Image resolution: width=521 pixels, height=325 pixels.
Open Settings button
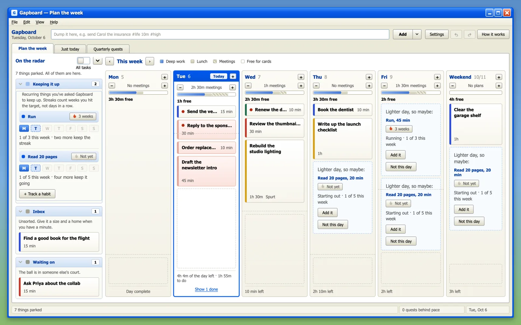[x=437, y=34]
